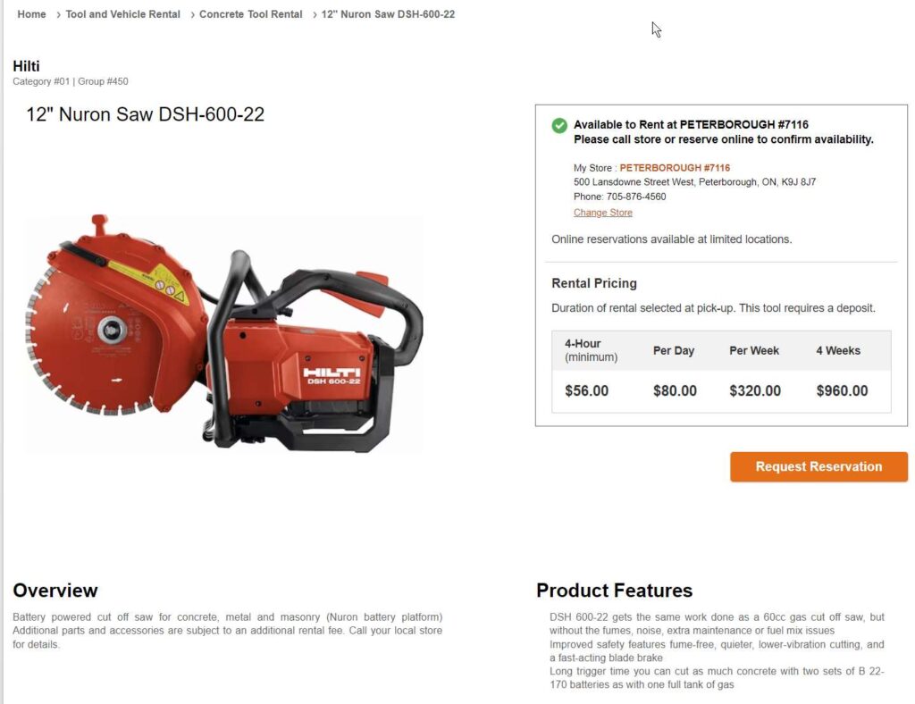Click the chevron before Concrete Tool Rental

click(x=193, y=14)
